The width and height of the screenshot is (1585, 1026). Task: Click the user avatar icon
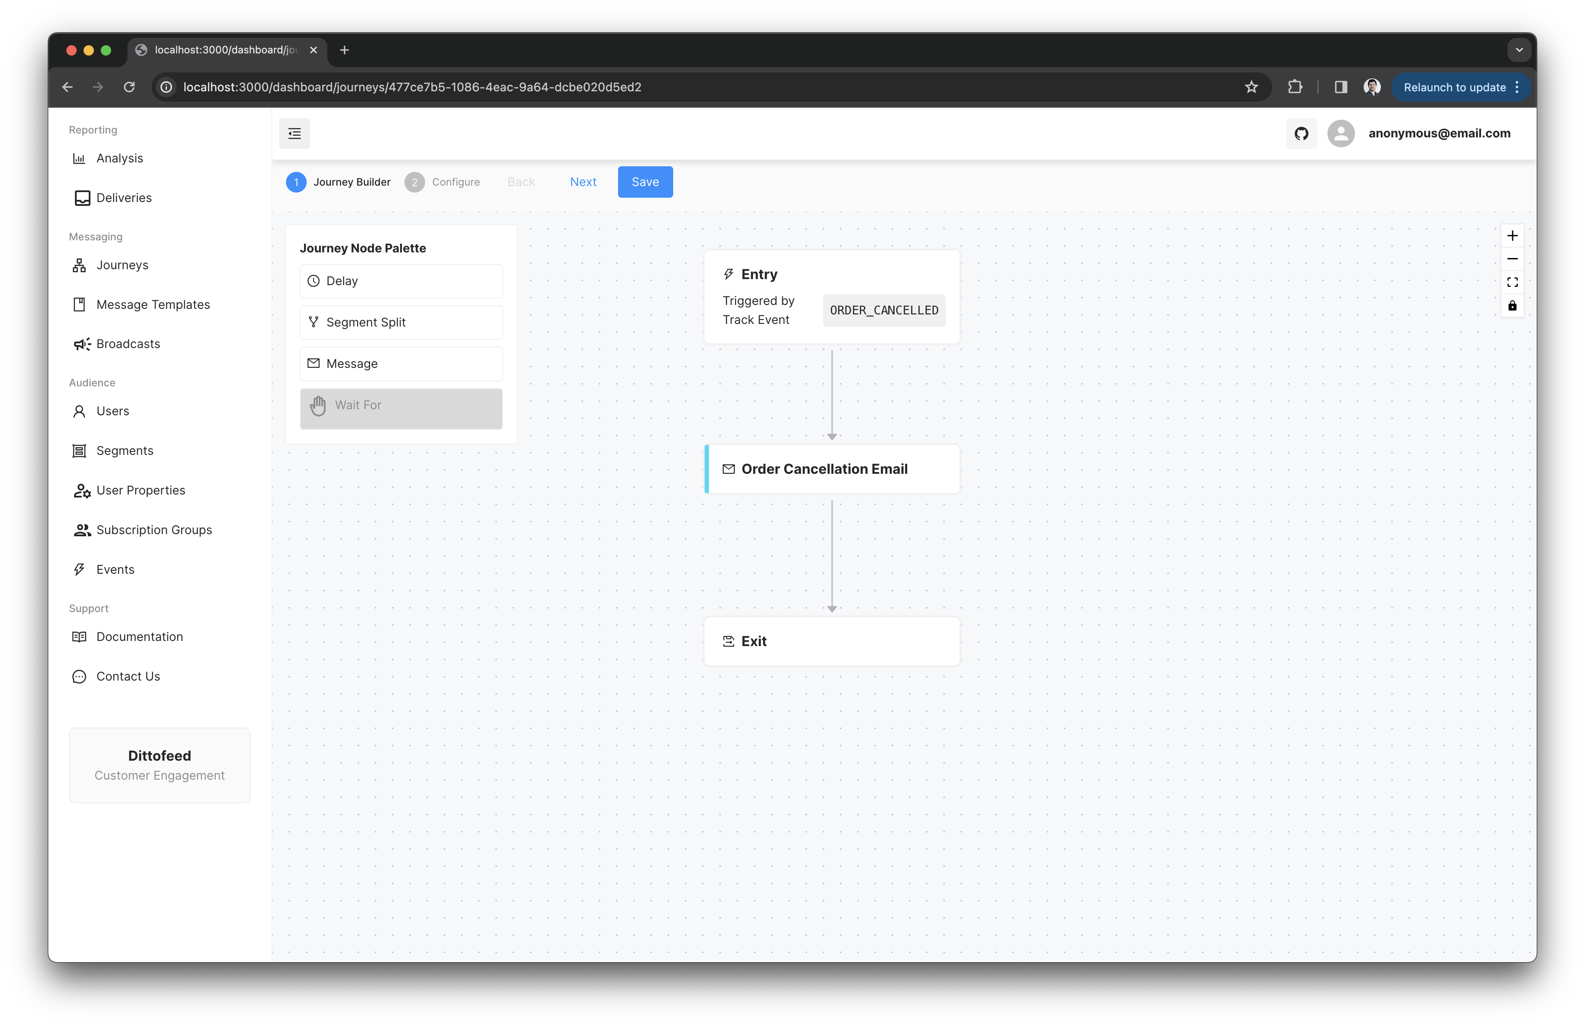tap(1341, 133)
